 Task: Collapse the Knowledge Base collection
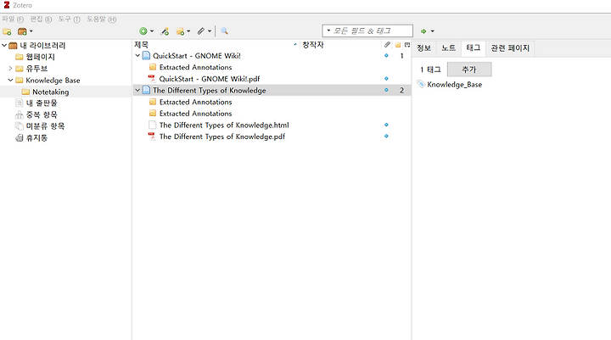click(10, 81)
